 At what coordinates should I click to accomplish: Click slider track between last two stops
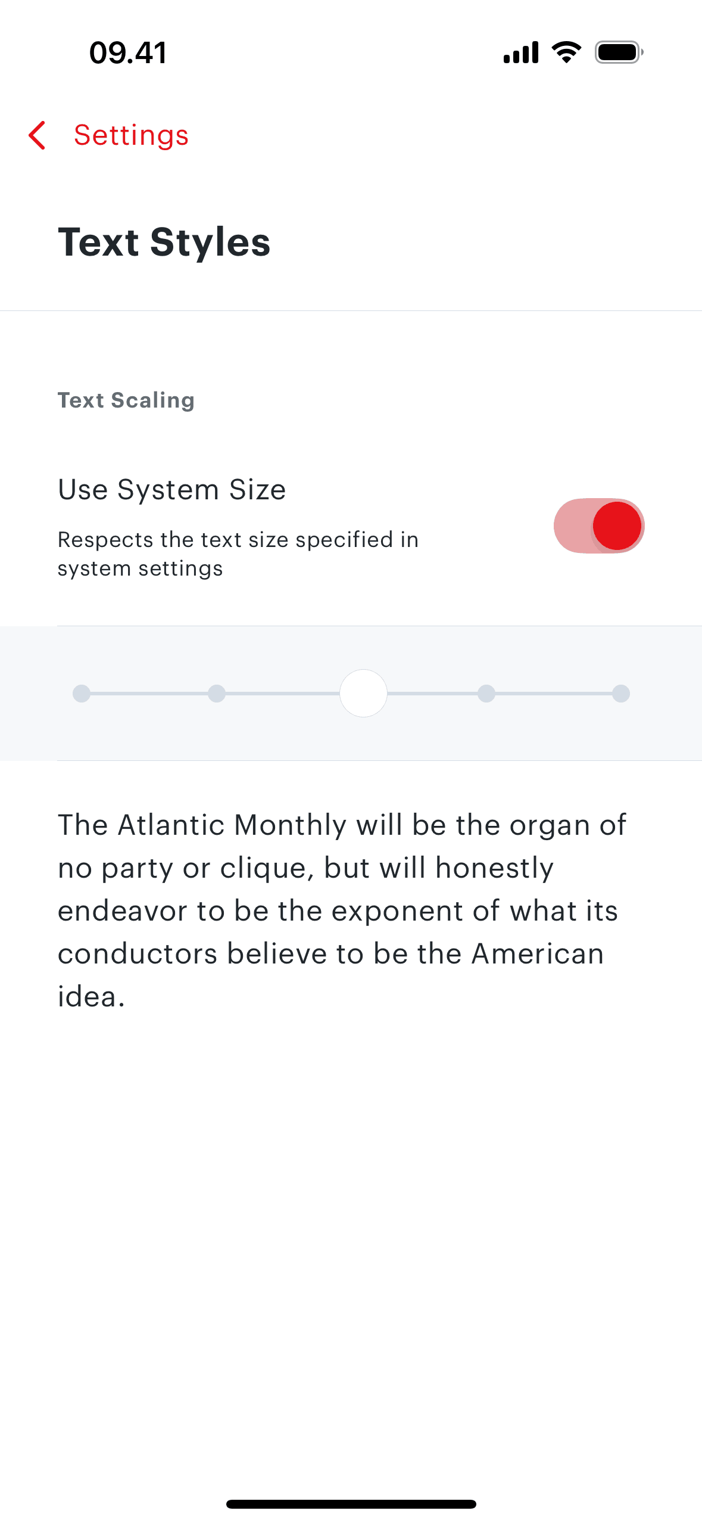[x=554, y=694]
